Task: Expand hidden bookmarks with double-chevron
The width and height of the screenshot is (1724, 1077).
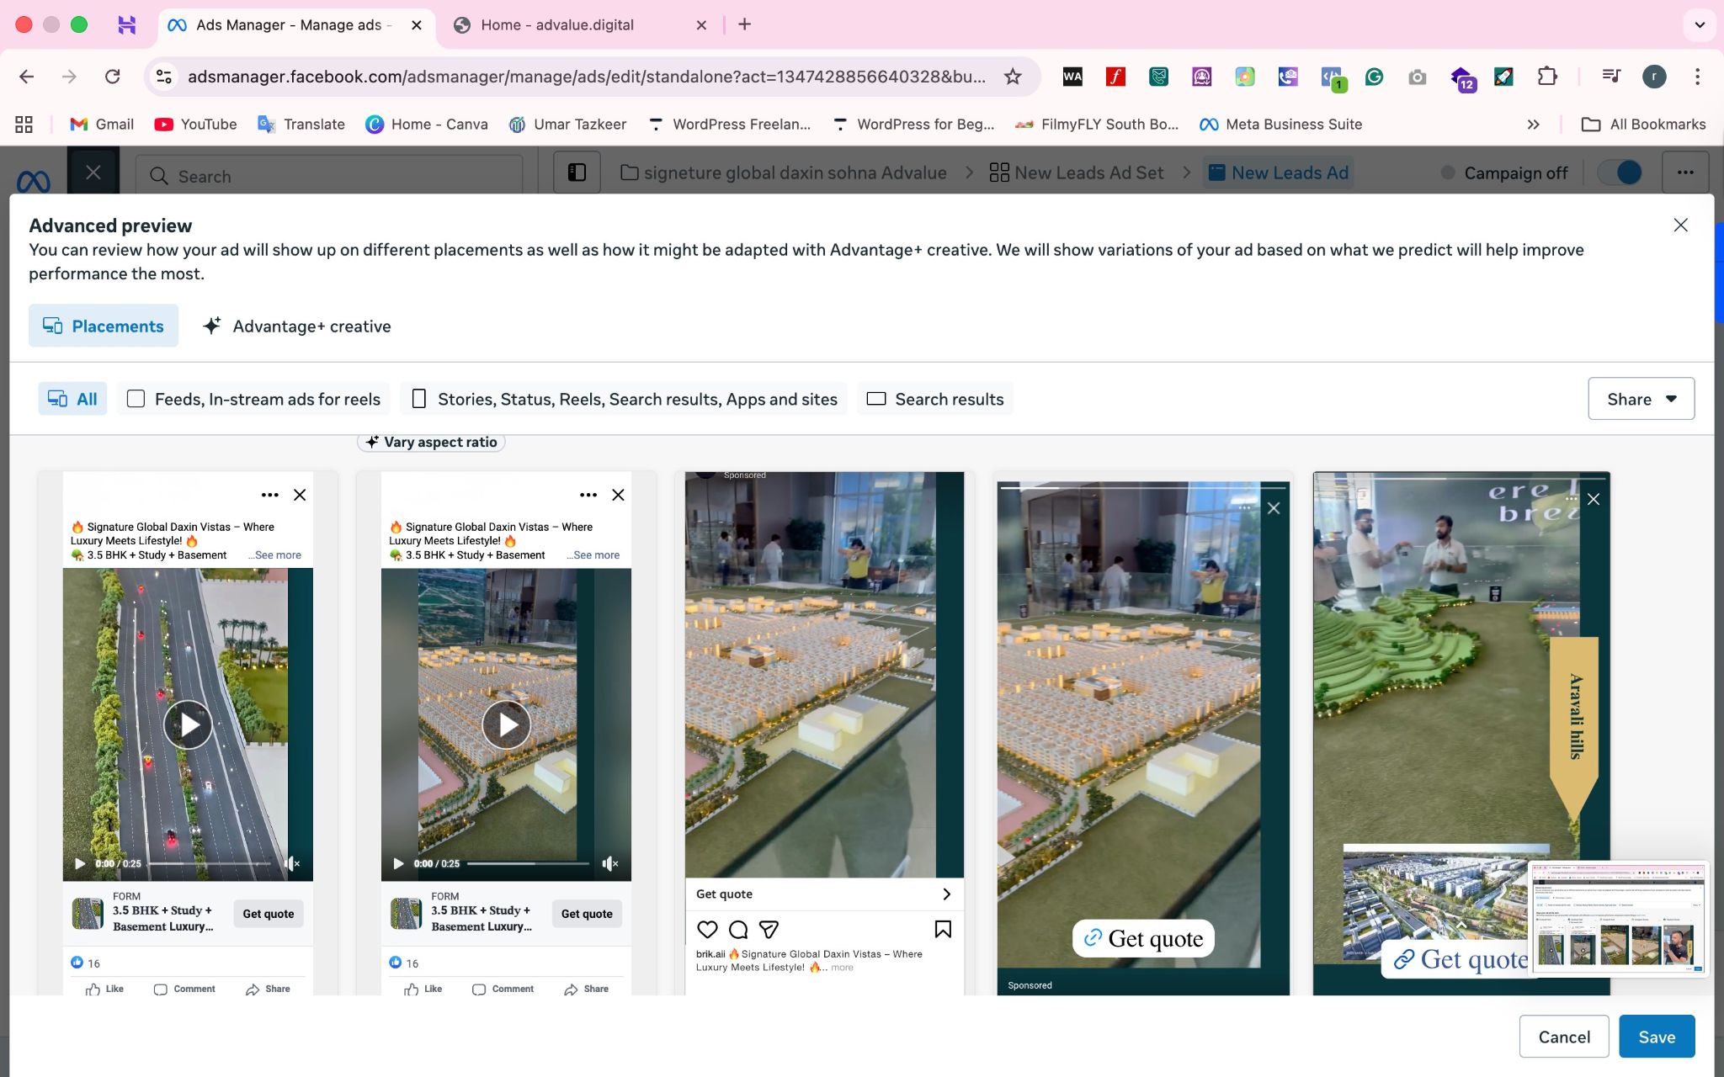Action: [1533, 125]
